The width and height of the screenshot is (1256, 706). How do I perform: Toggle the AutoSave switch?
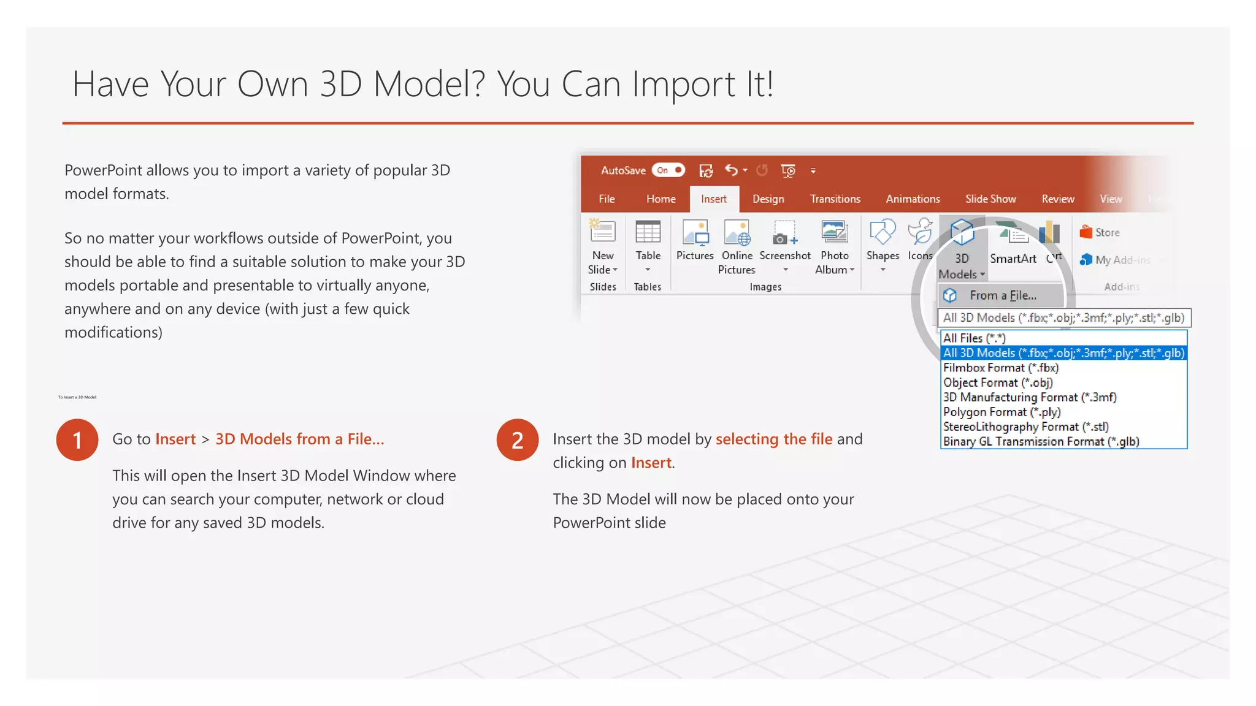tap(668, 170)
